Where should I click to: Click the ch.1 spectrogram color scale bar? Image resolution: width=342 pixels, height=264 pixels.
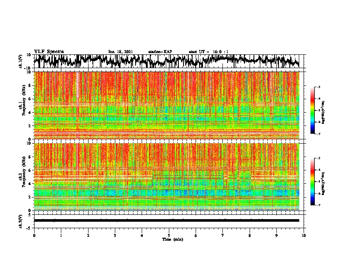point(312,110)
